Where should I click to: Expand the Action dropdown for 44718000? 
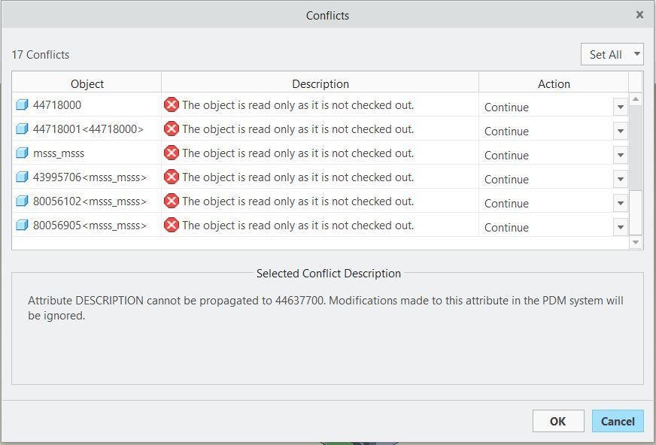coord(621,107)
